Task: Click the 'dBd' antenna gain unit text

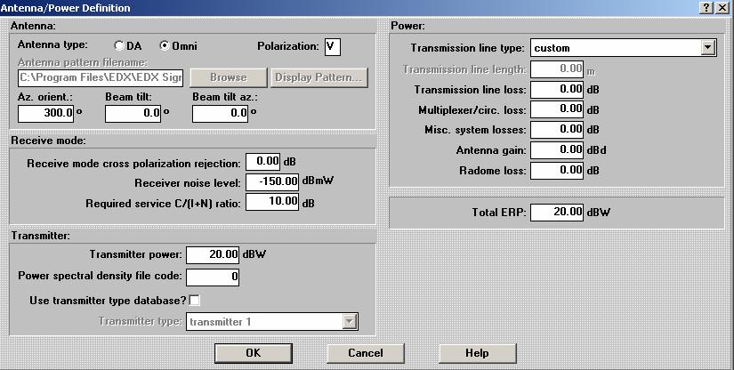Action: [x=597, y=150]
